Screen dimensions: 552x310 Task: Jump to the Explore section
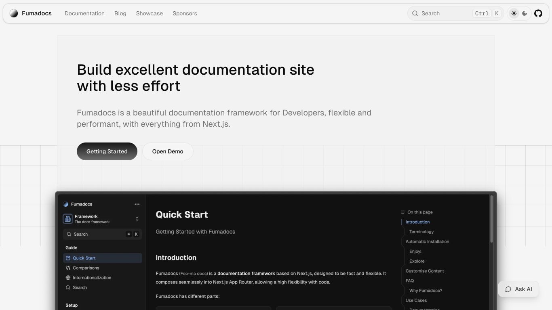(417, 261)
